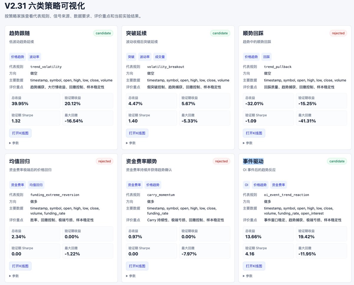Expand 参数 section in 事件驱动 card
Screen dimensions: 354x285
pos(248,276)
